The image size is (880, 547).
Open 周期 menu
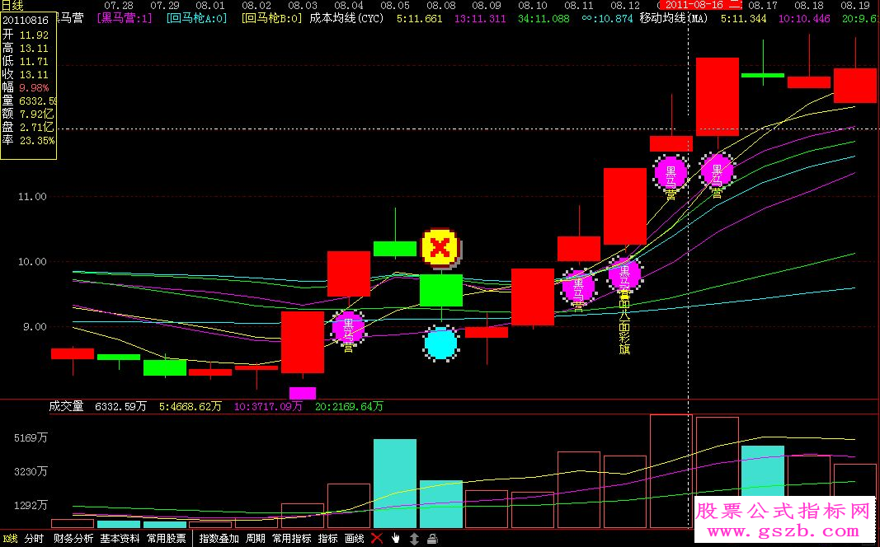tap(256, 539)
